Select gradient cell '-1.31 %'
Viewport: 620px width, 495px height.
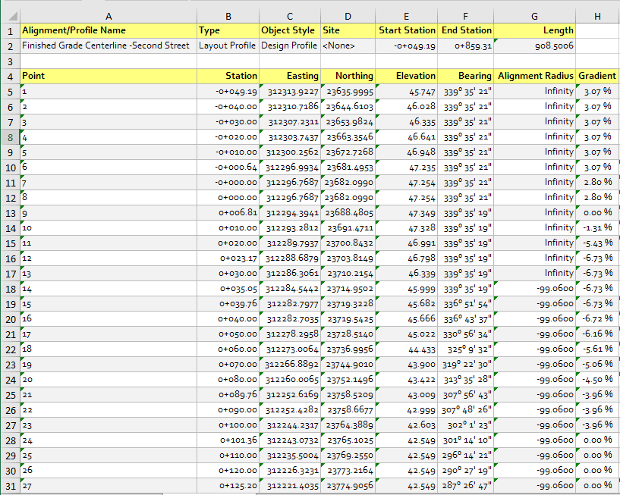pyautogui.click(x=597, y=228)
